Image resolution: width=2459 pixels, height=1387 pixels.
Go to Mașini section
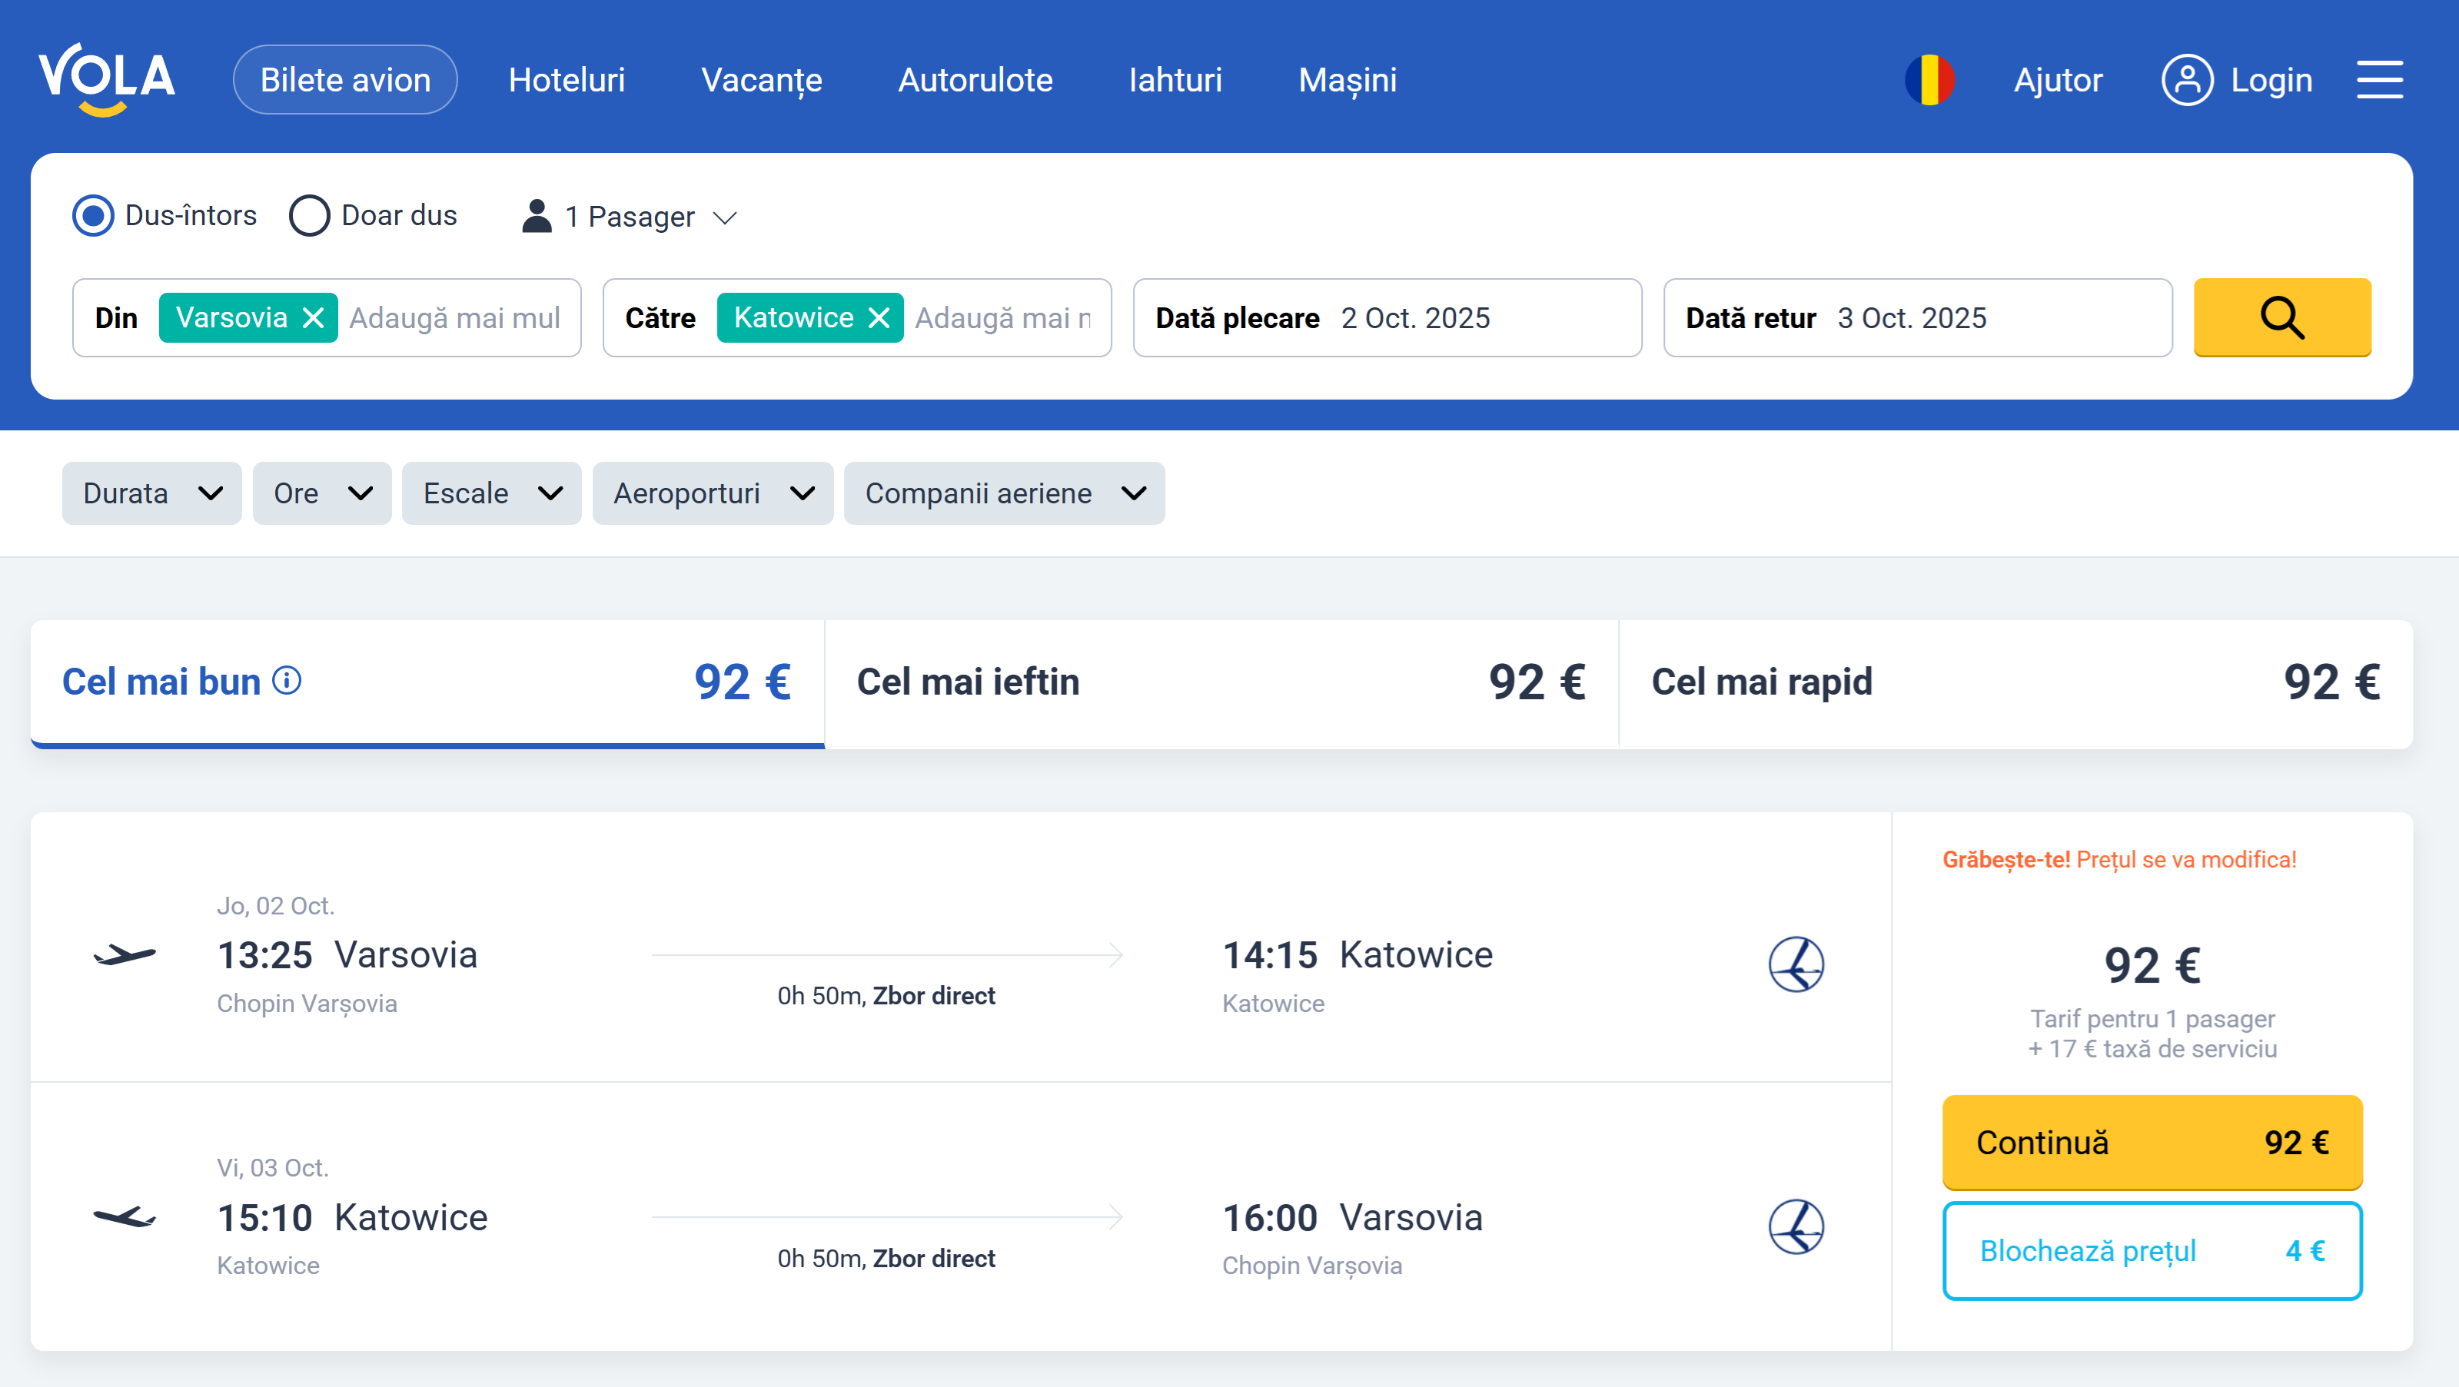click(x=1347, y=79)
